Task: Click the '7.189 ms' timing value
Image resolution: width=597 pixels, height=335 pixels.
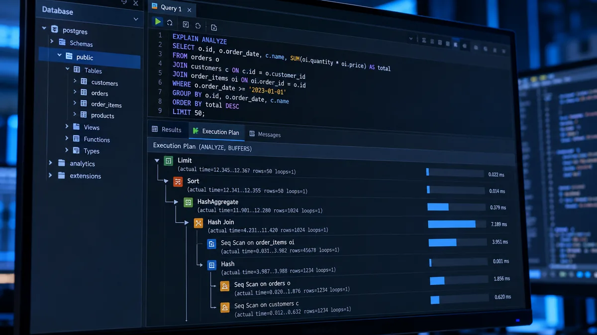Action: [499, 224]
